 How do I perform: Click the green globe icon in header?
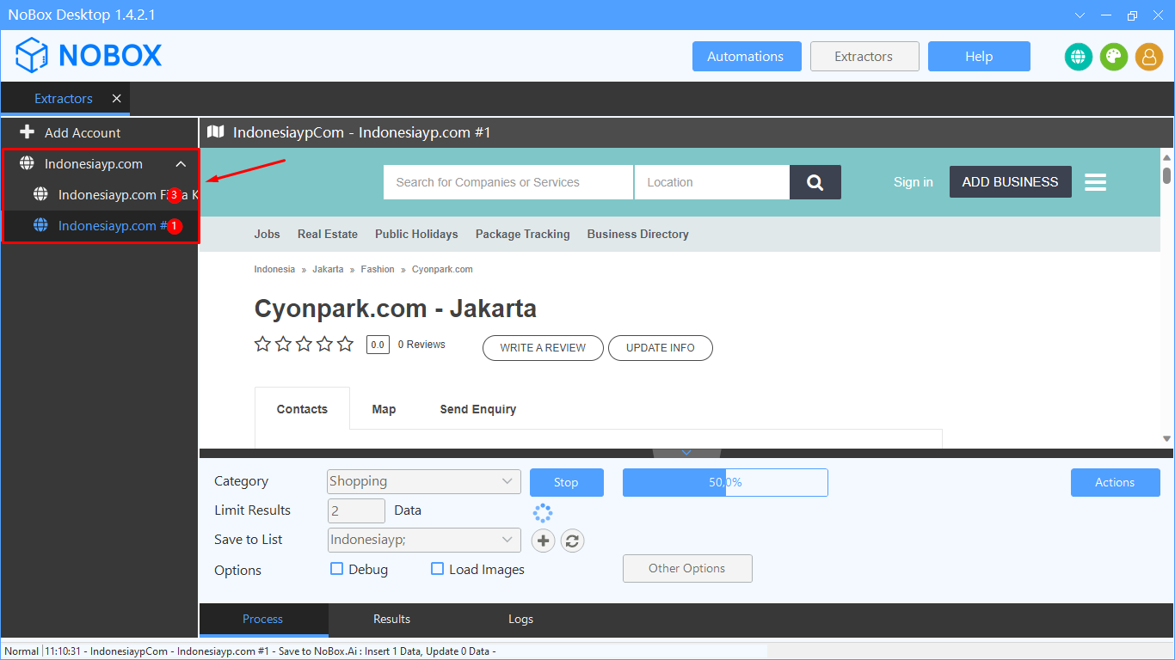(x=1078, y=57)
